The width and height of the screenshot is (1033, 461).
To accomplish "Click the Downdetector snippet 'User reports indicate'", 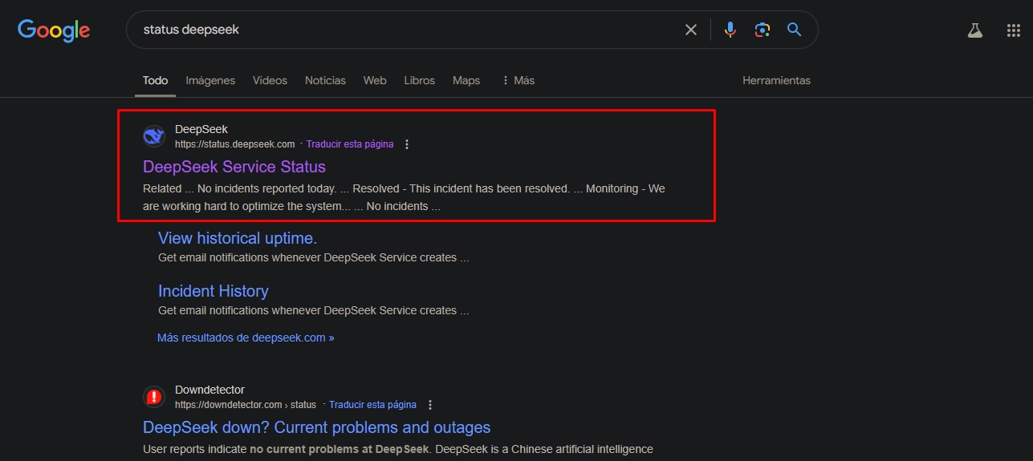I will coord(398,449).
